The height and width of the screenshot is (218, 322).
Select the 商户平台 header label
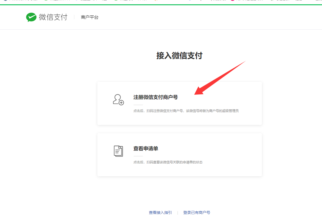point(90,17)
